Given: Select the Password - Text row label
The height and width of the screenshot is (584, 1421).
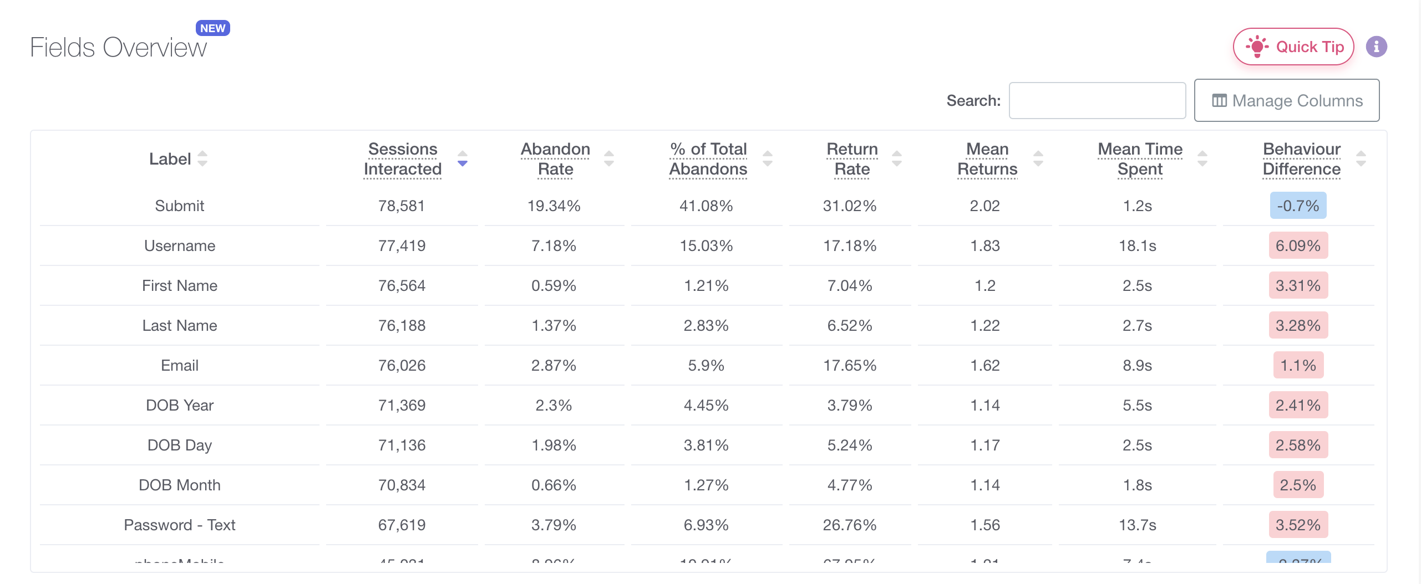Looking at the screenshot, I should click(x=179, y=525).
